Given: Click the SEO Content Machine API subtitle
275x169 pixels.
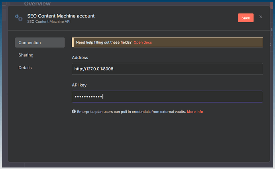Looking at the screenshot, I should (x=49, y=21).
